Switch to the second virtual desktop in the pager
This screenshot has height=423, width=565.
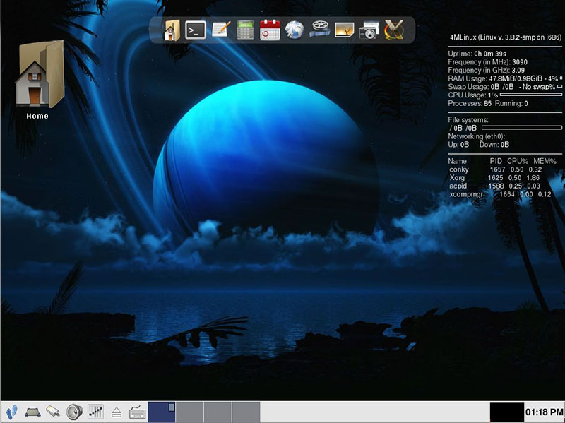tap(189, 410)
